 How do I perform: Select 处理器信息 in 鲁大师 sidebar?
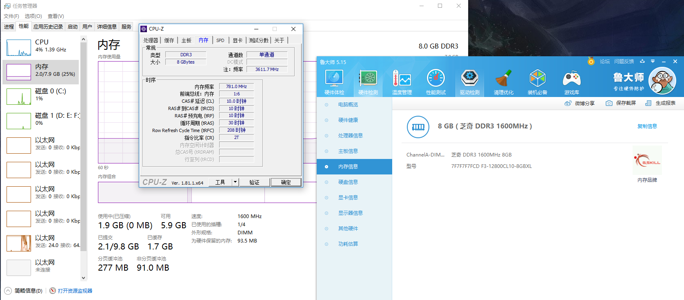coord(354,136)
